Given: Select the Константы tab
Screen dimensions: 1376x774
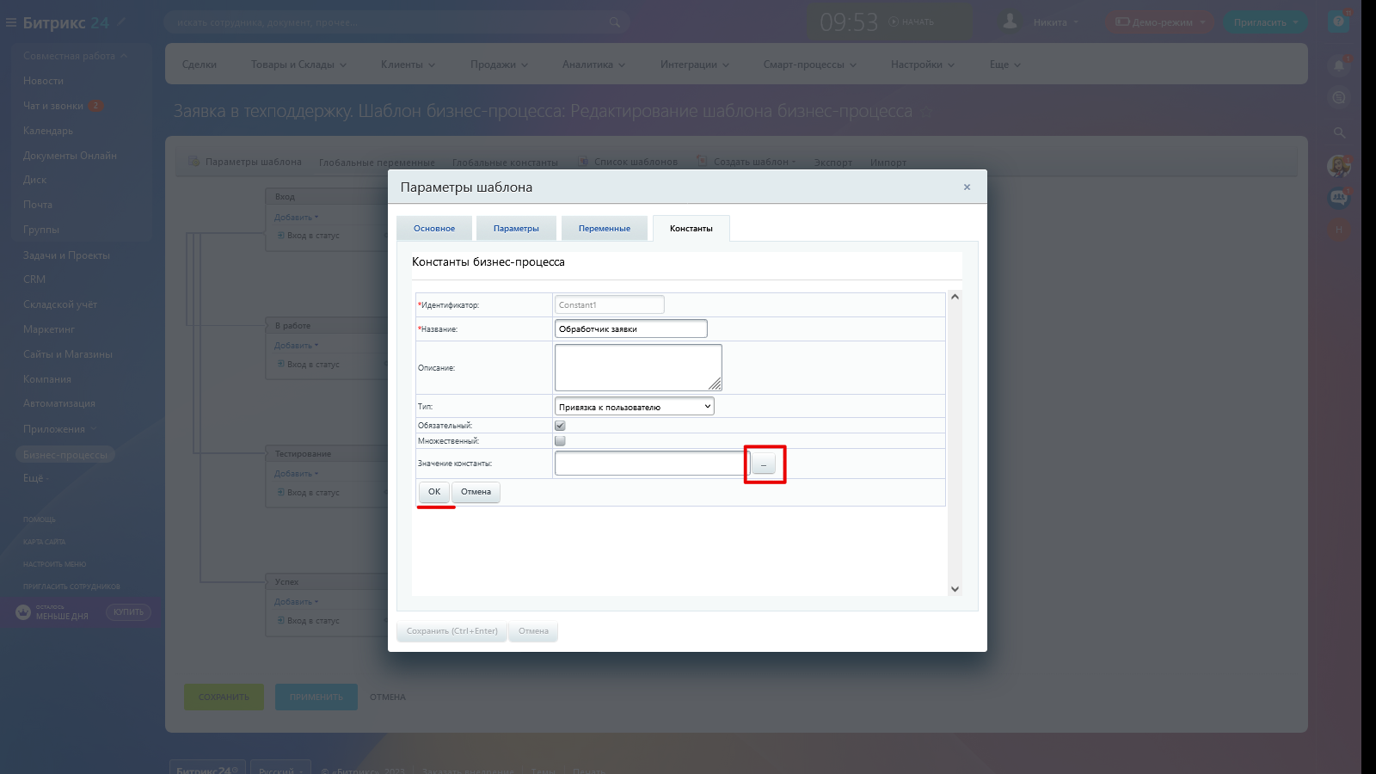Looking at the screenshot, I should click(691, 229).
